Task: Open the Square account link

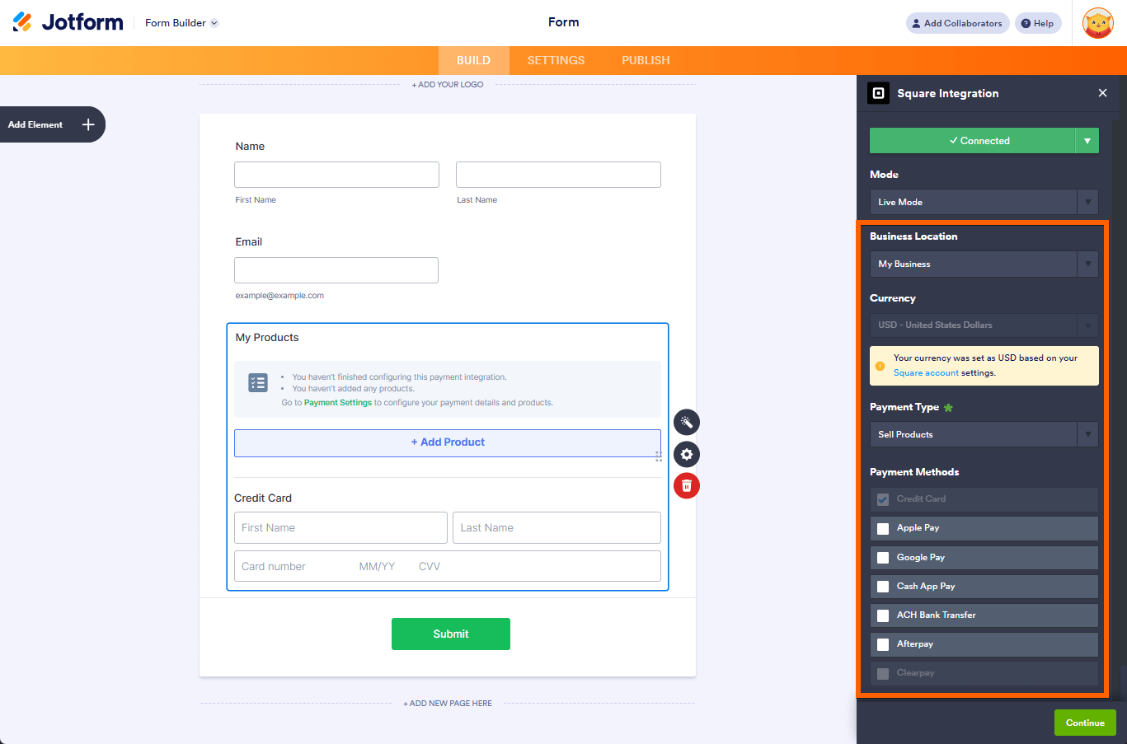Action: point(926,373)
